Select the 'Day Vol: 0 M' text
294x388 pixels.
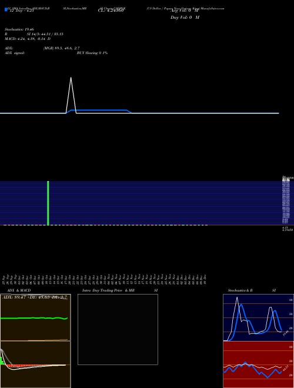tap(185, 17)
